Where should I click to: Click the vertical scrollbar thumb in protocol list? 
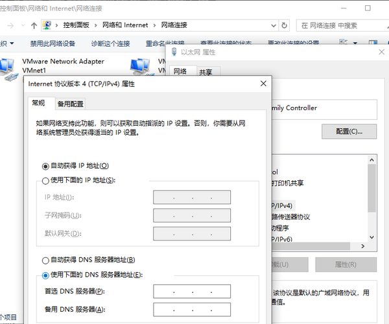[x=371, y=188]
